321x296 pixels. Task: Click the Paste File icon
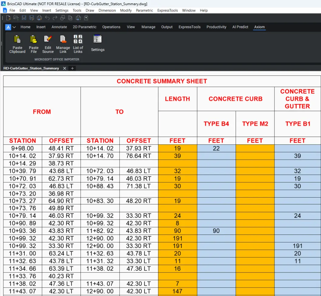[33, 40]
